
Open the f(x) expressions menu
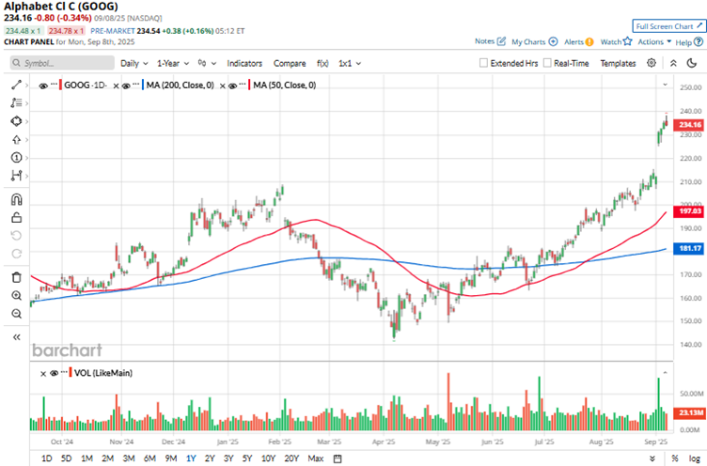pos(322,63)
